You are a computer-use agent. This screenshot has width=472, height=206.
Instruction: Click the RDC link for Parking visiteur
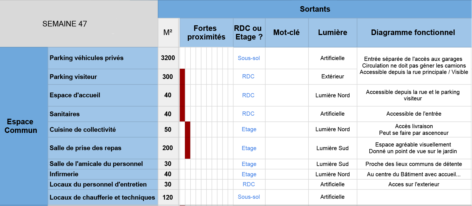pos(248,76)
